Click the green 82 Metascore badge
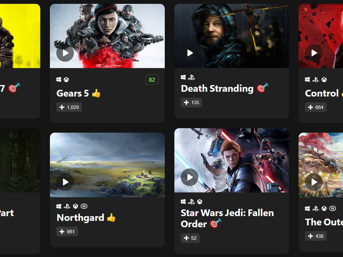This screenshot has width=343, height=257. click(x=152, y=79)
